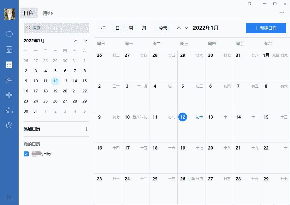Uncheck the my calendar checkbox
Screen dimensions: 290x205
(x=26, y=154)
